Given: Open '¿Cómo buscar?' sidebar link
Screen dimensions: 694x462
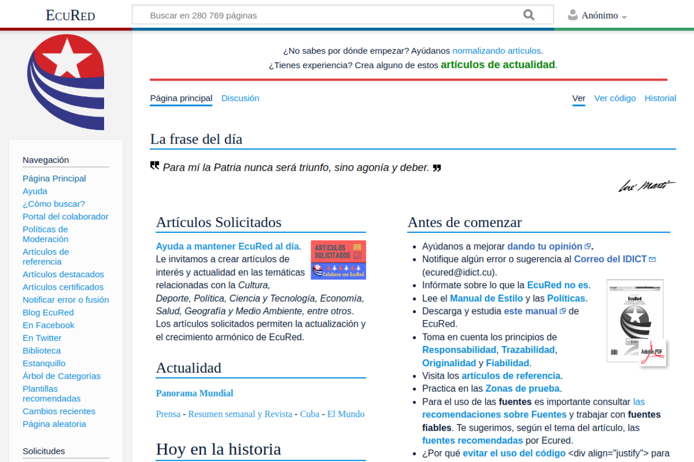Looking at the screenshot, I should pyautogui.click(x=54, y=204).
